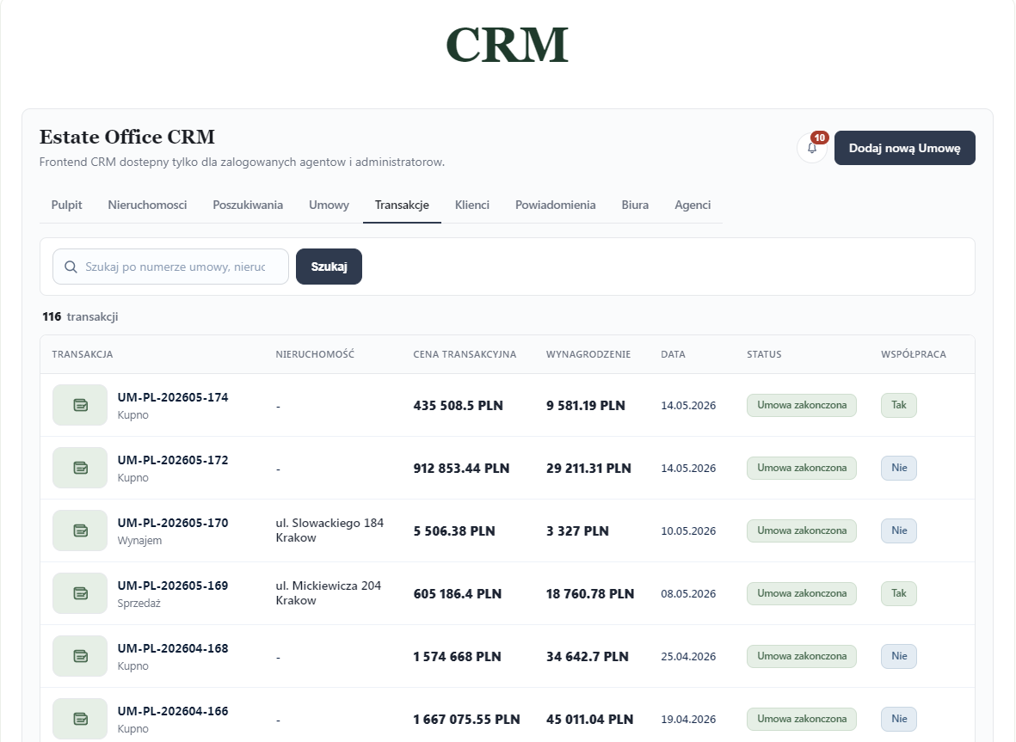
Task: Click the Szukaj button
Action: coord(329,267)
